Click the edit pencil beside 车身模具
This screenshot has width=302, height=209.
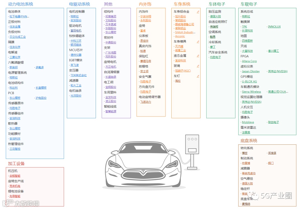[x=198, y=42]
